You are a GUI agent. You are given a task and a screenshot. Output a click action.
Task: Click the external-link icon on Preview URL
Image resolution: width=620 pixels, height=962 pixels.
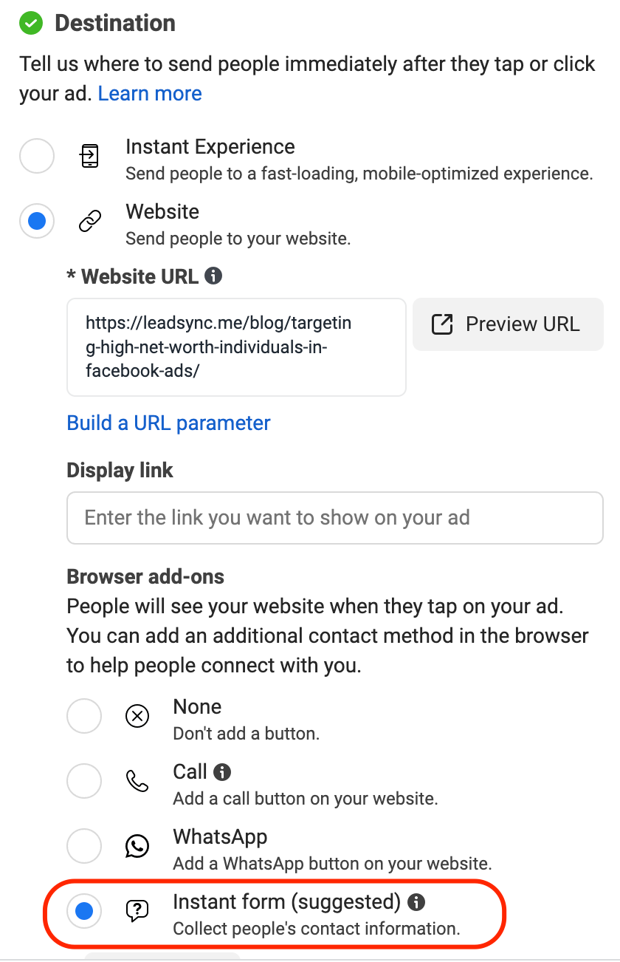[442, 324]
